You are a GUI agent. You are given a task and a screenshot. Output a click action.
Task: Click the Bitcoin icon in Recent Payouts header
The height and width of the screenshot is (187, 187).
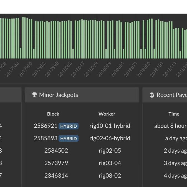152,95
